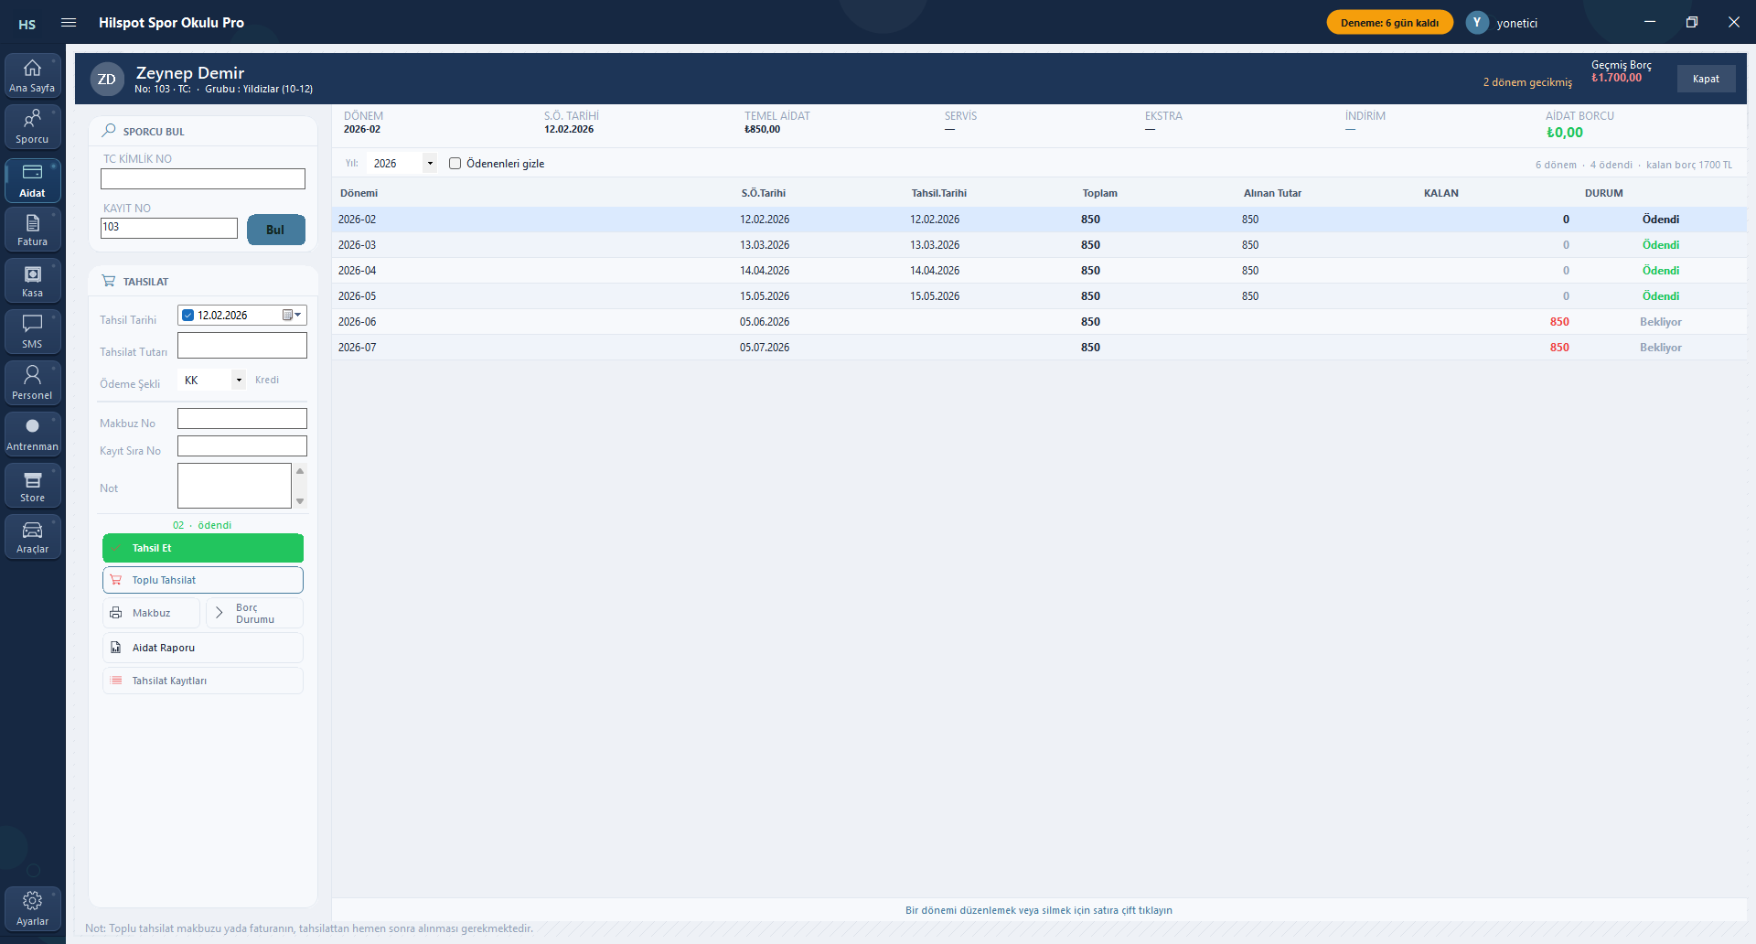This screenshot has width=1756, height=944.
Task: Open the Antrenman training section
Action: (32, 434)
